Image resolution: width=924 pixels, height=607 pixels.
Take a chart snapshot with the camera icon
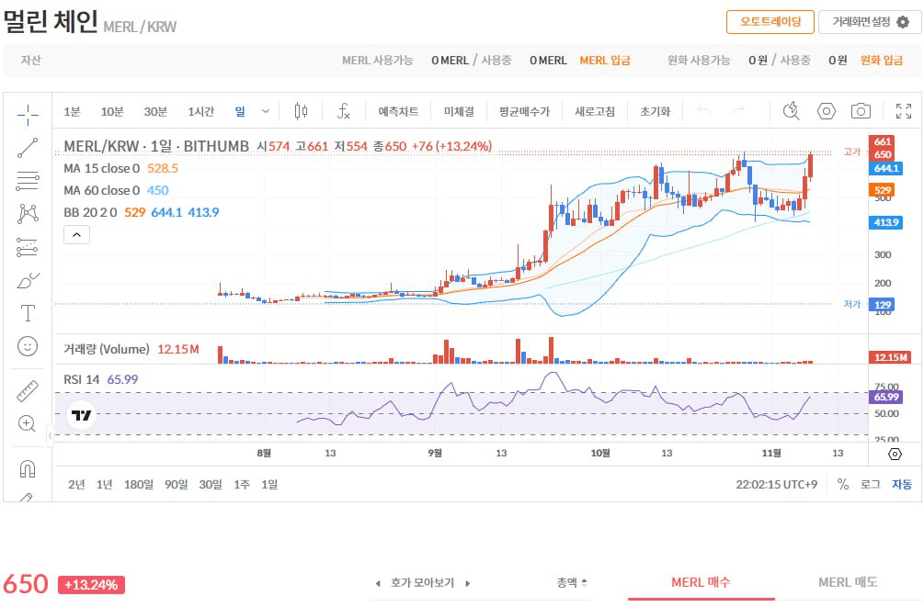861,110
